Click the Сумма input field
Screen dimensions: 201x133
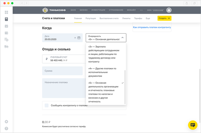[x=62, y=71]
